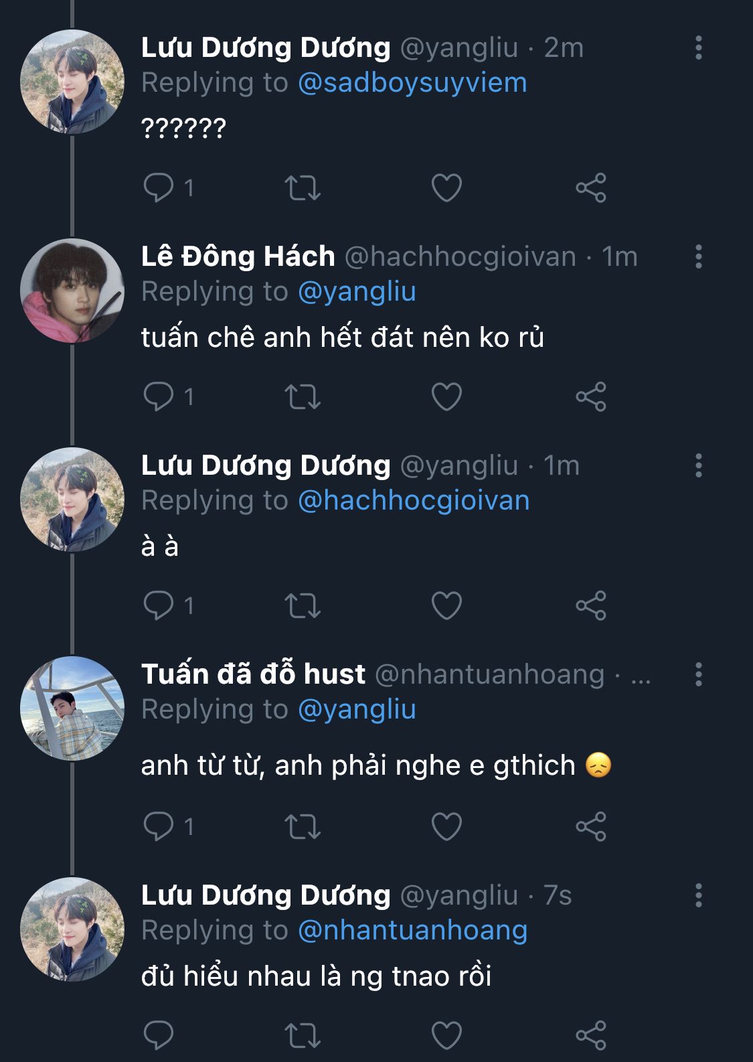
Task: Share Lê Đông Hách's tweet
Action: [590, 396]
